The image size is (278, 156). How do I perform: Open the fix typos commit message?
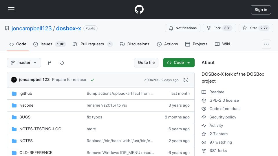pos(94,117)
